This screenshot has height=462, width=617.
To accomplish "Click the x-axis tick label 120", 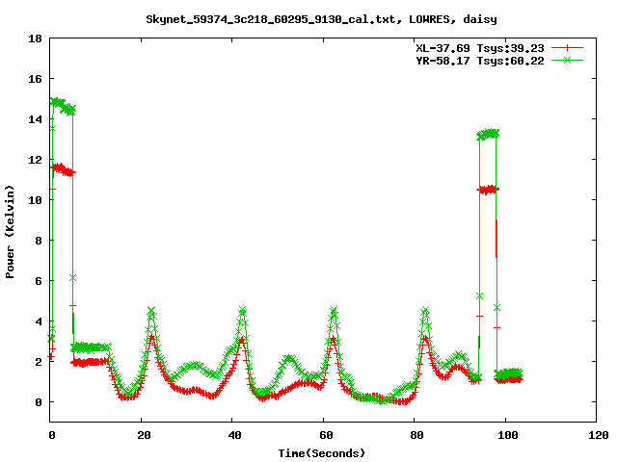I will pos(599,435).
